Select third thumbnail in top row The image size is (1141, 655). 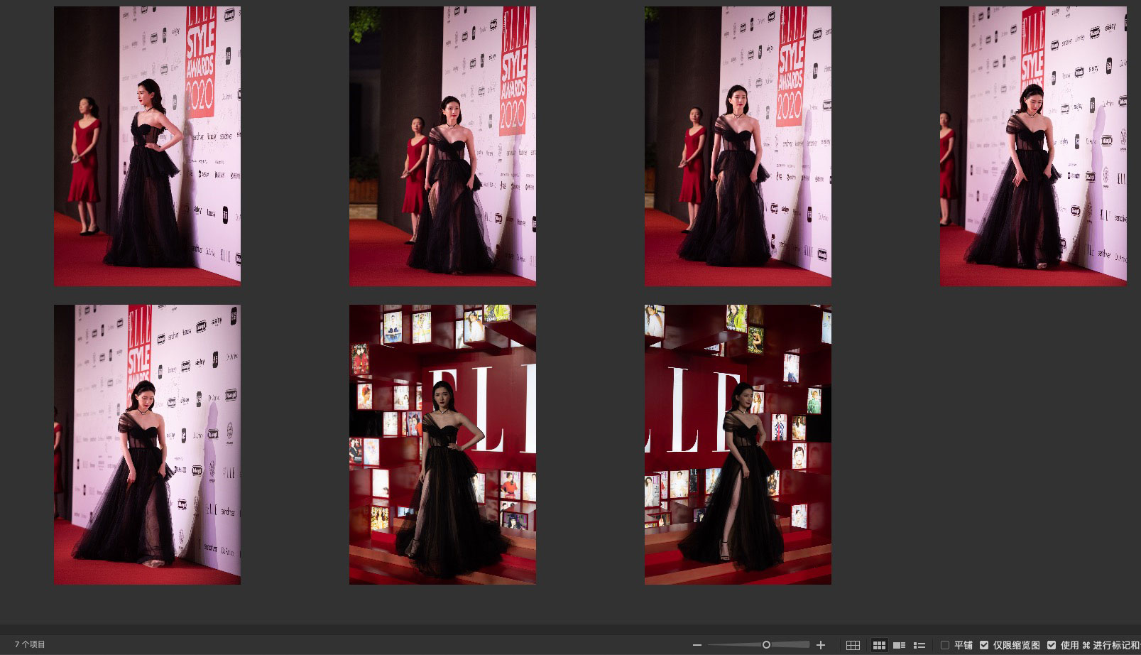tap(738, 146)
